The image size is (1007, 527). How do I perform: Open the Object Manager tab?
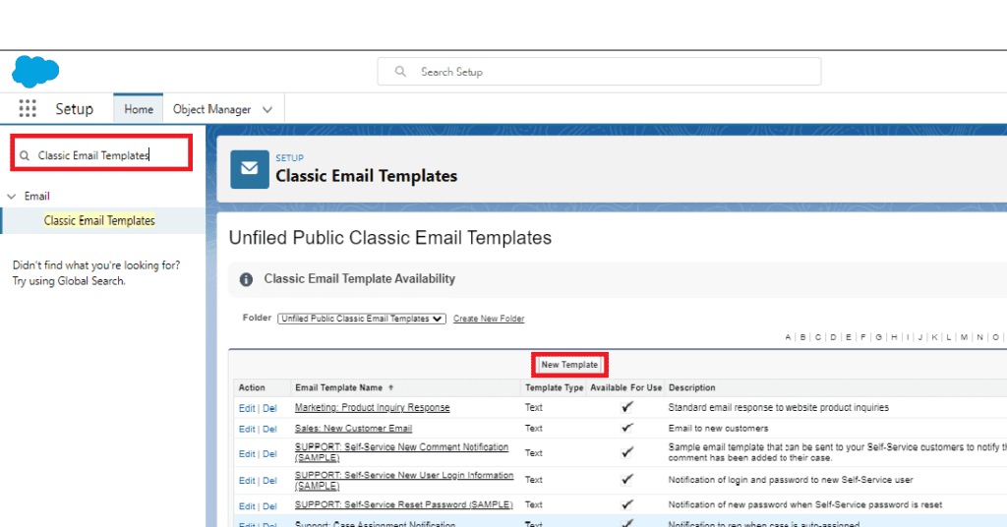[x=212, y=109]
